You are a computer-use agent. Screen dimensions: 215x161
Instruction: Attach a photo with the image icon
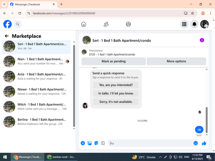pyautogui.click(x=89, y=143)
